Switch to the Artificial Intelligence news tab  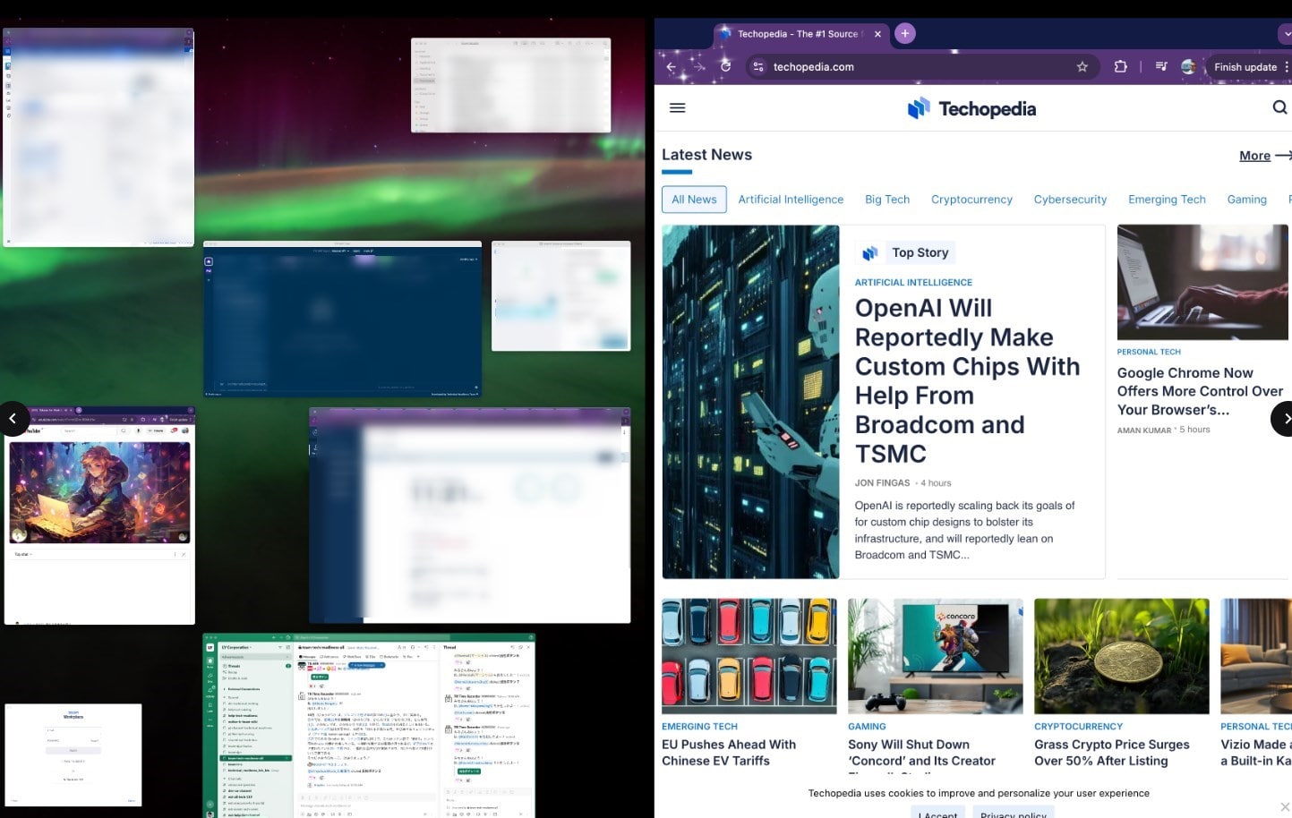click(791, 200)
